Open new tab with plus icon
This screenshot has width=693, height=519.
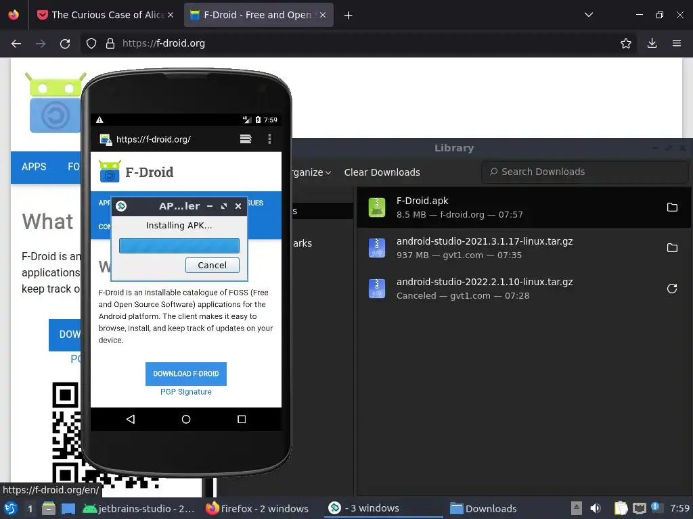349,15
